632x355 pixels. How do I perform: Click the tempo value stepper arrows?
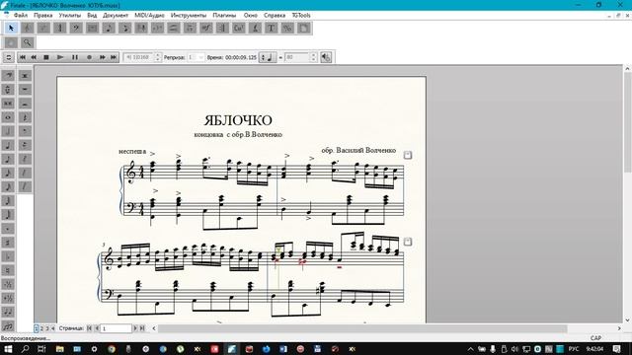313,57
